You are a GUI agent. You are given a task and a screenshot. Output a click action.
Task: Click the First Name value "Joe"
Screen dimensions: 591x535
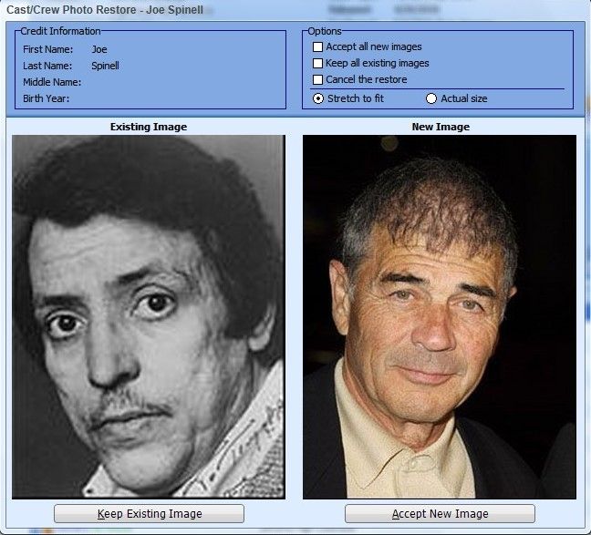99,49
